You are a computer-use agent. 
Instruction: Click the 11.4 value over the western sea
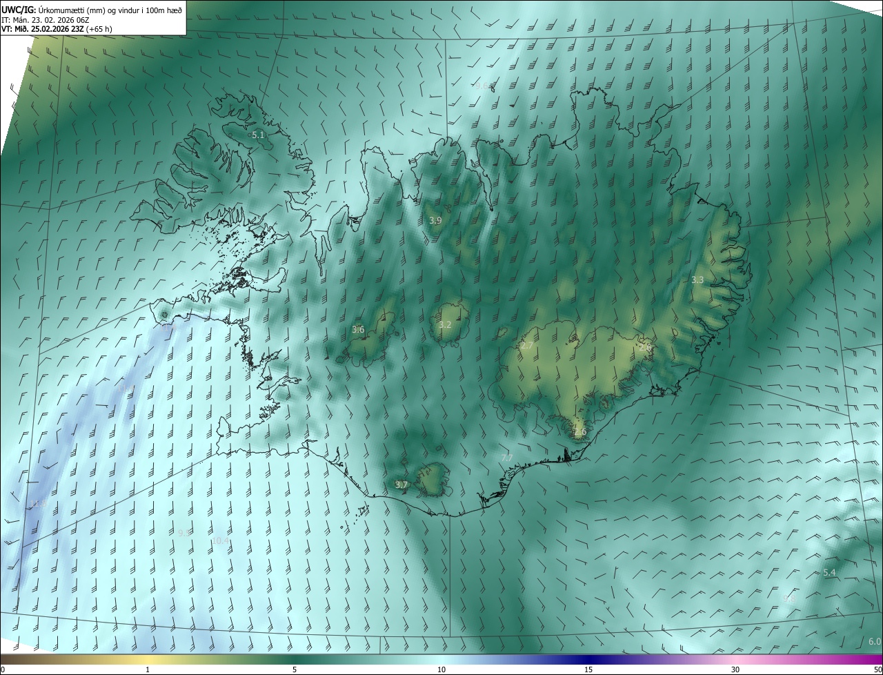tap(126, 389)
